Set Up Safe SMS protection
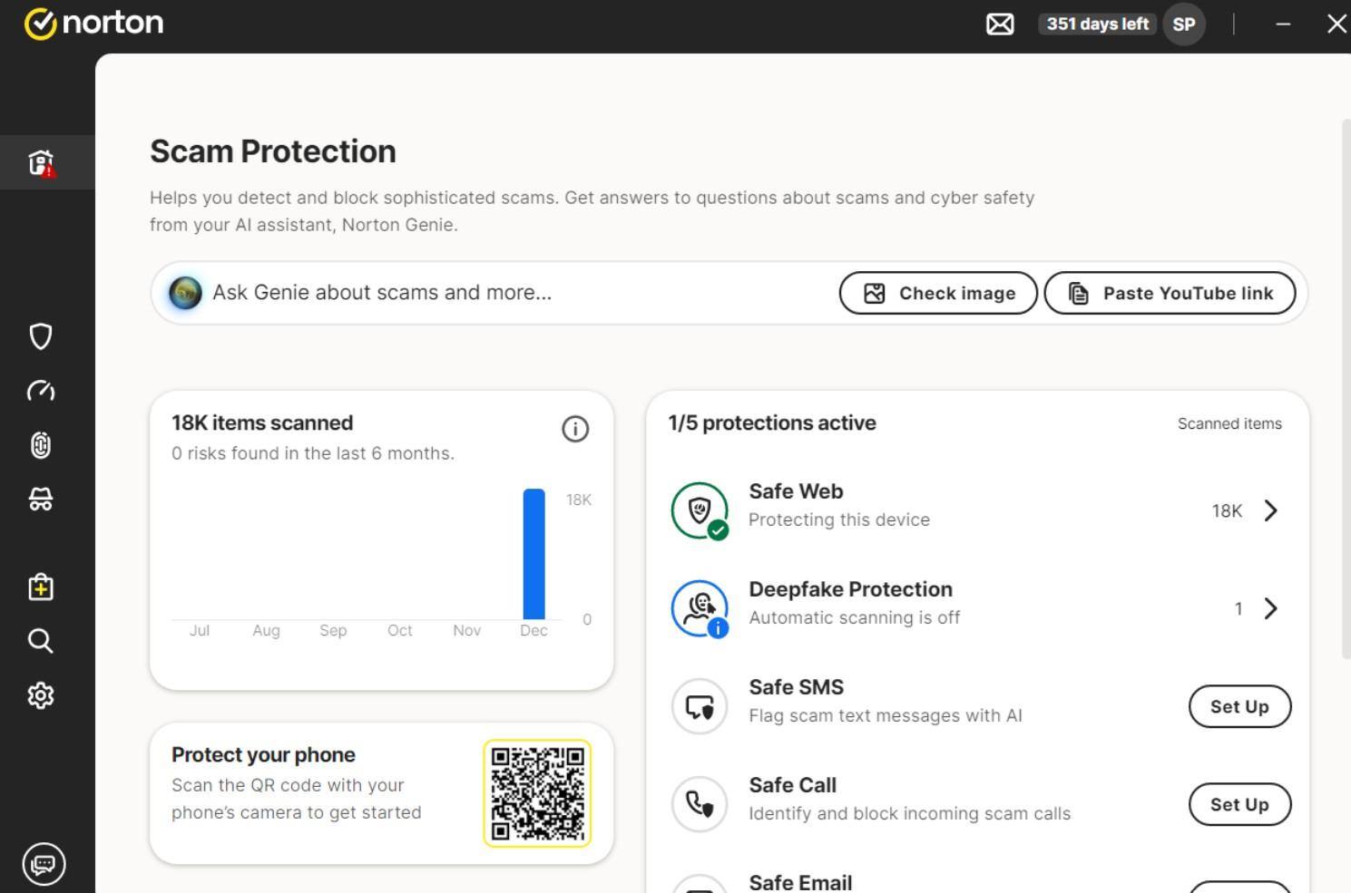Viewport: 1351px width, 893px height. pos(1239,706)
